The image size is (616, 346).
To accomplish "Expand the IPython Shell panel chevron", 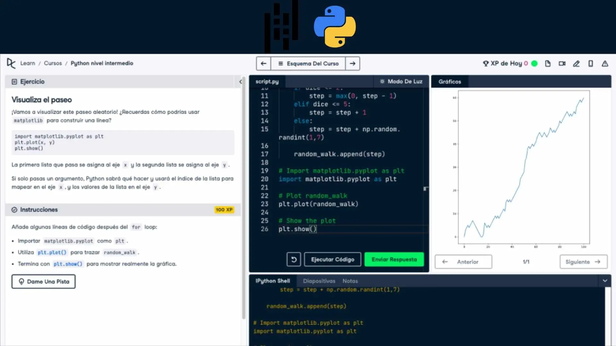I will point(605,280).
